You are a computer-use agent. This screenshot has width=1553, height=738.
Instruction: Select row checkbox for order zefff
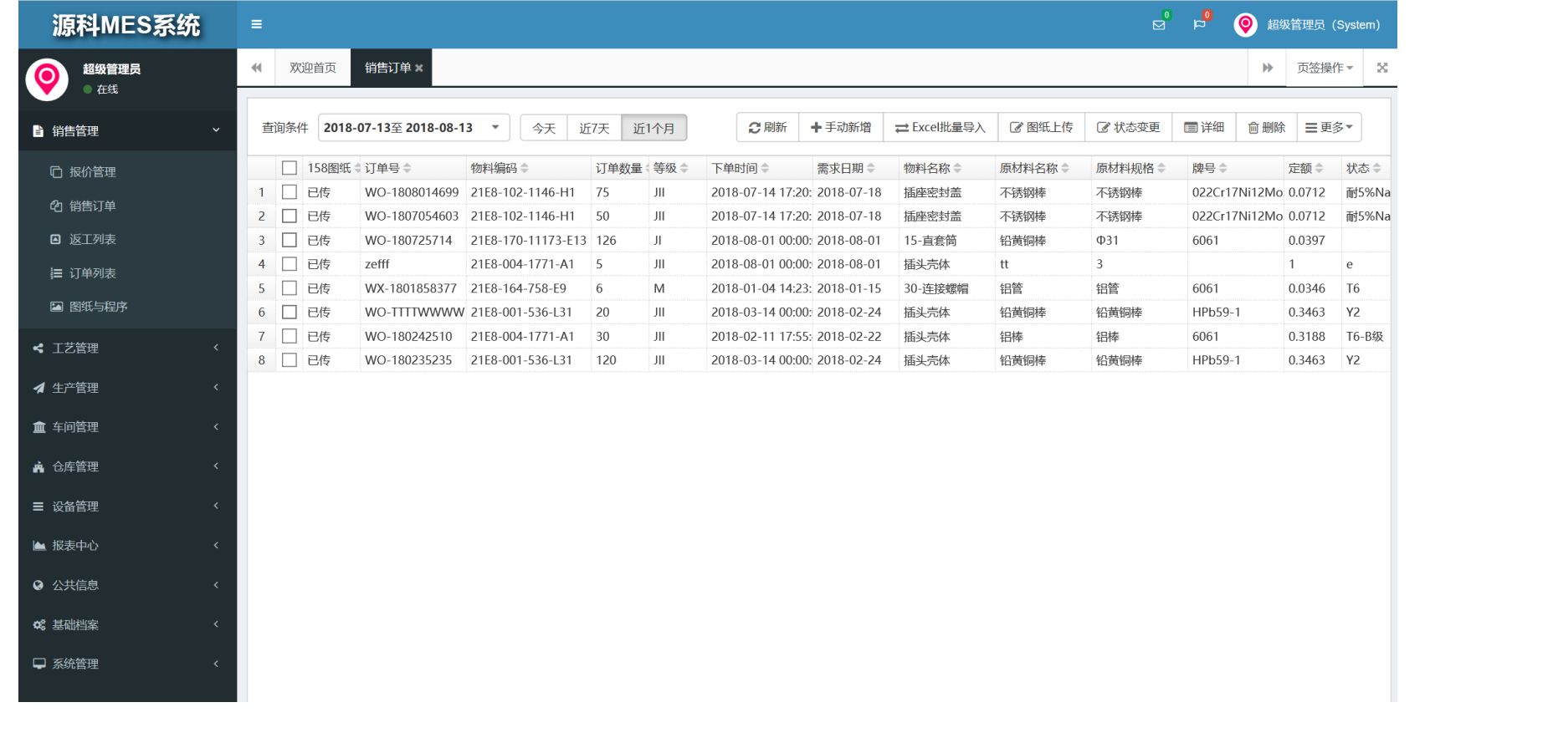point(290,264)
